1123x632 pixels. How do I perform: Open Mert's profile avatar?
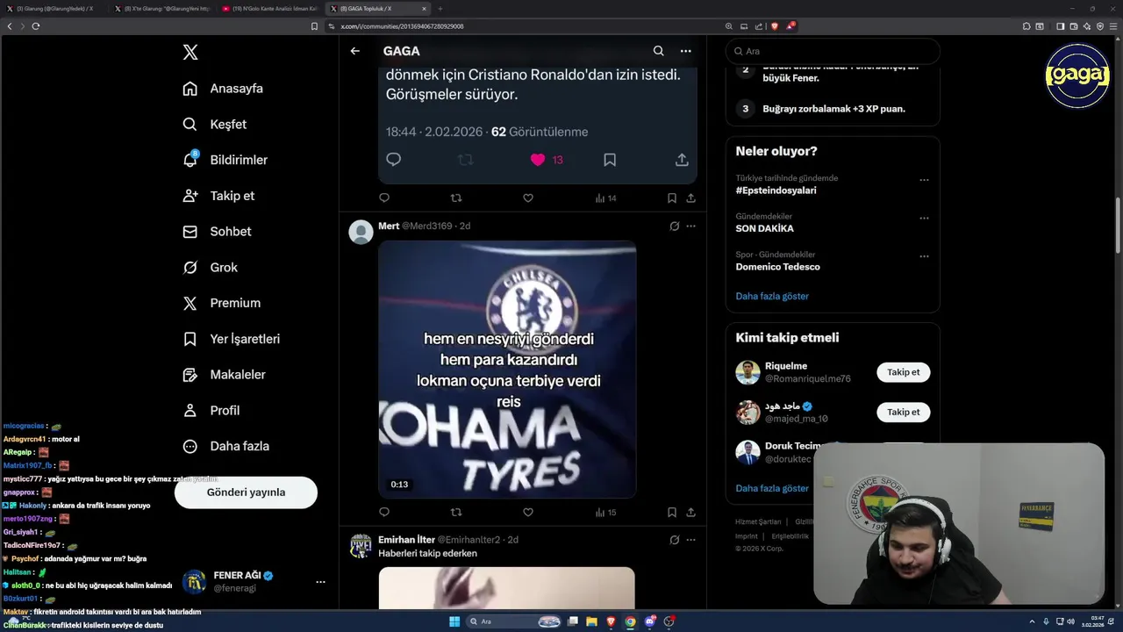pos(361,232)
